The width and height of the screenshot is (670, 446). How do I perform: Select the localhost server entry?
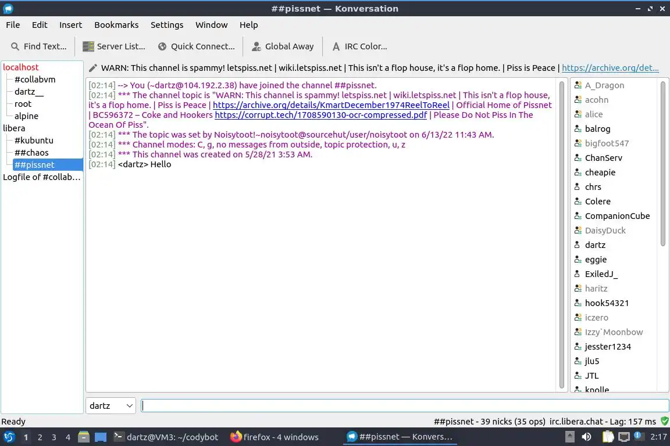pos(20,67)
